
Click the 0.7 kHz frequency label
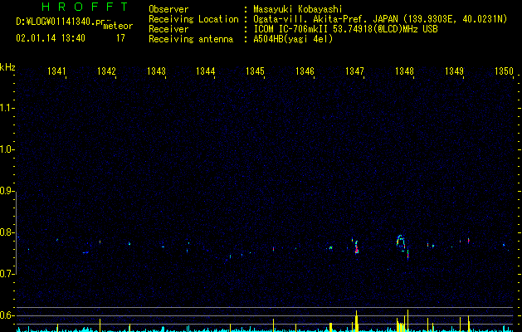(x=7, y=274)
